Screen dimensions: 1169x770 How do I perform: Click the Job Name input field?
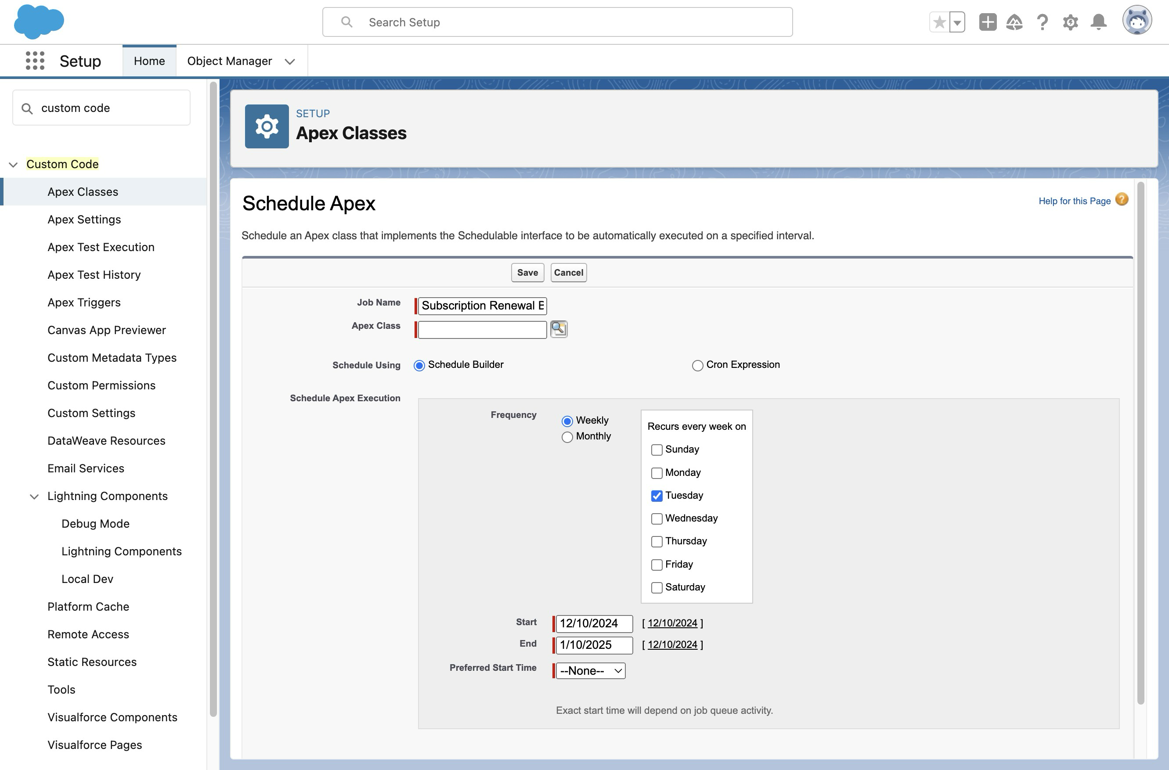[x=482, y=306]
